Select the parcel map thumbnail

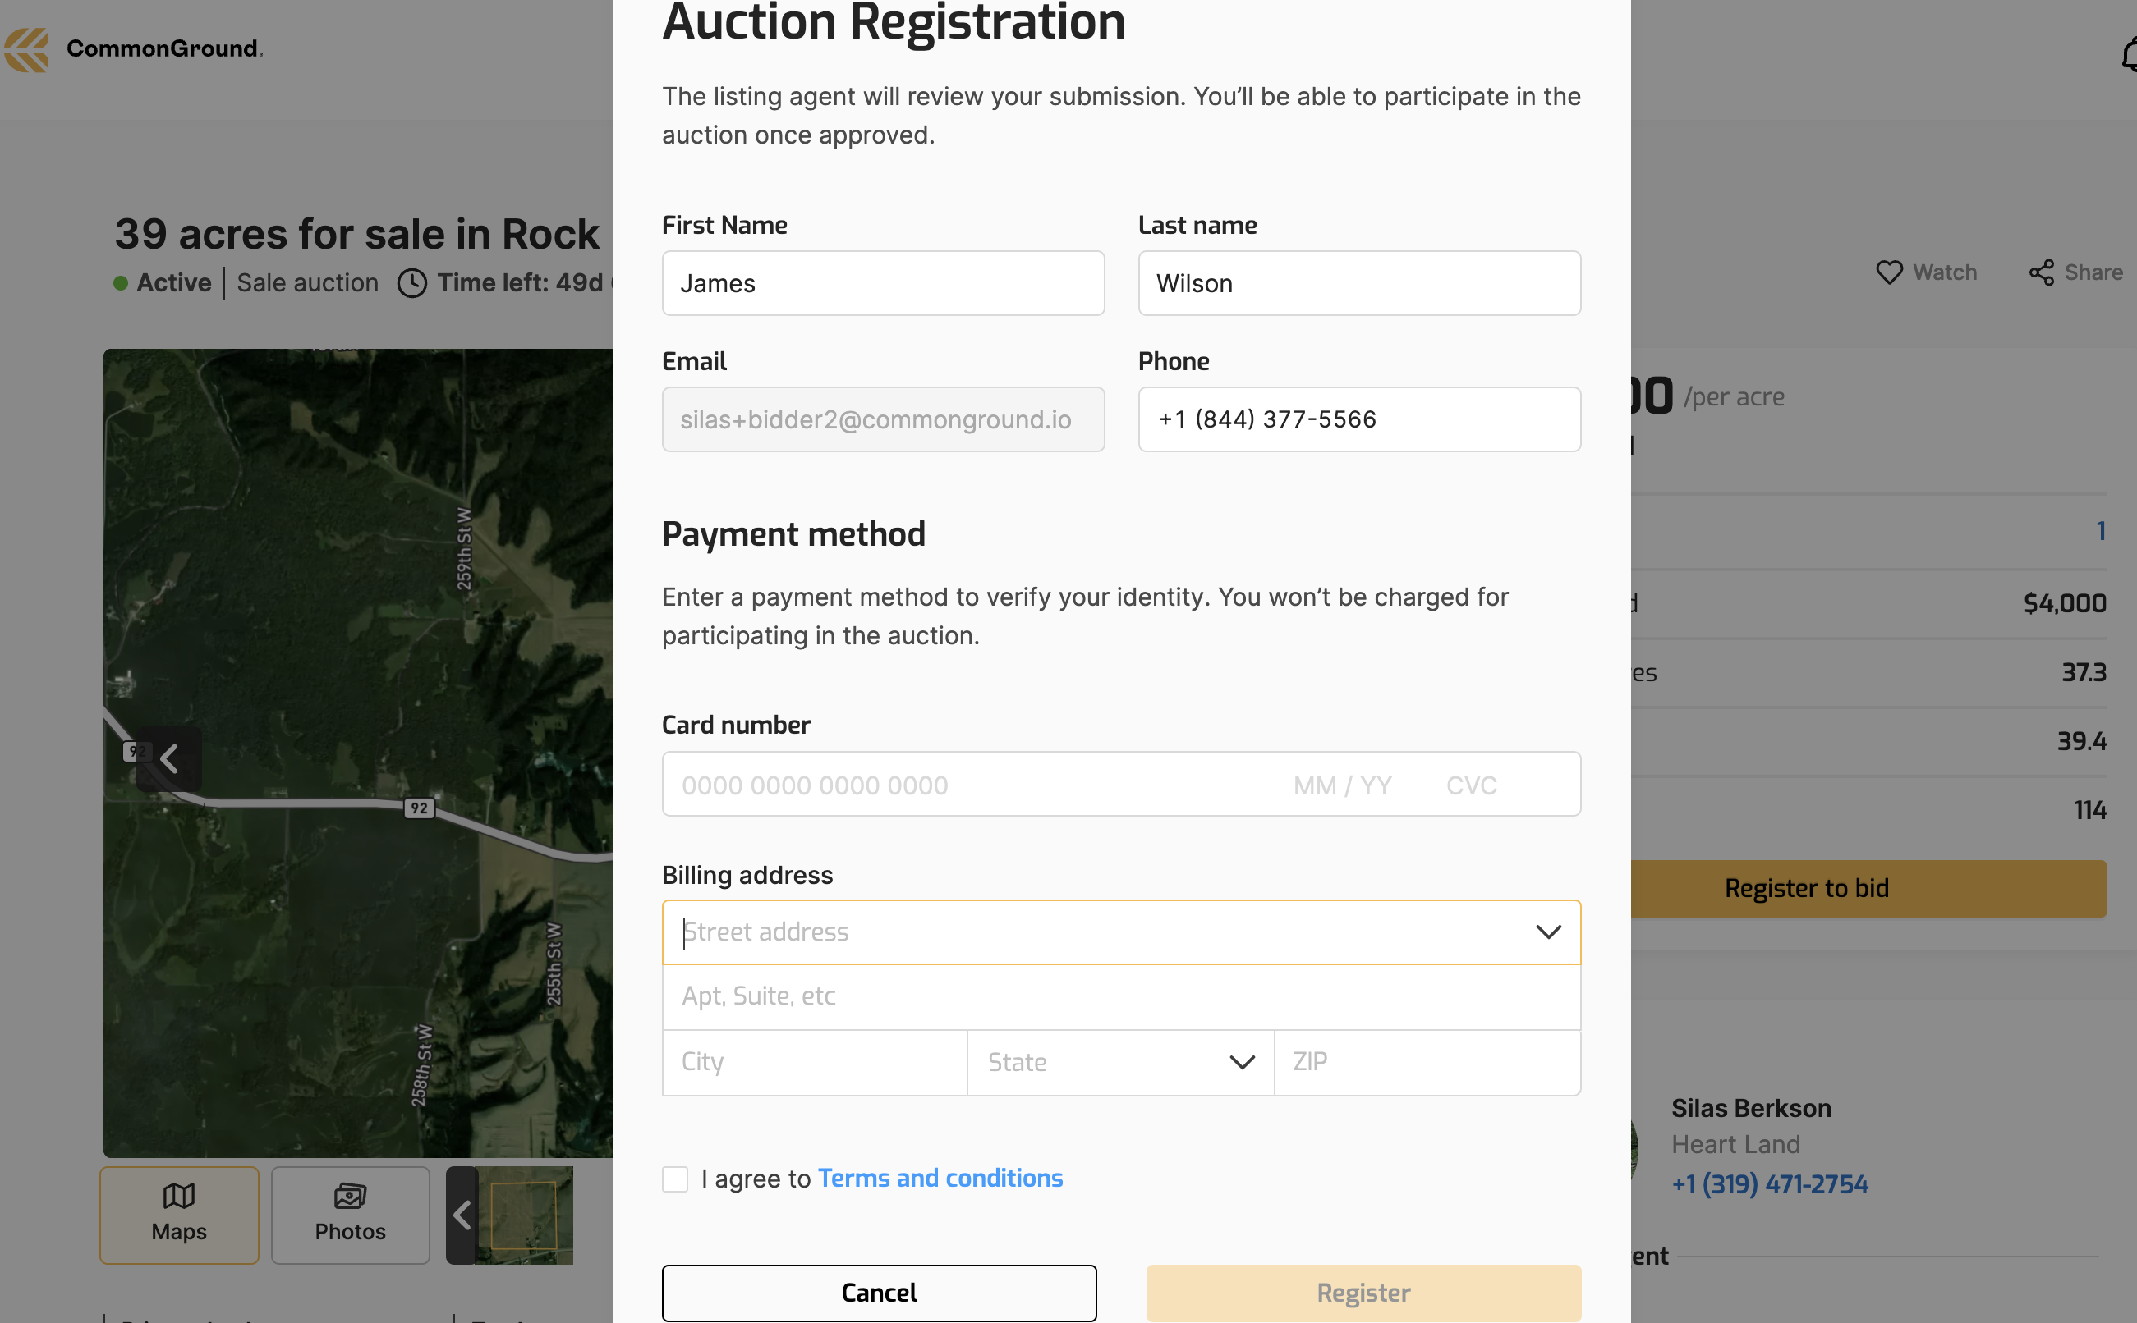tap(523, 1215)
